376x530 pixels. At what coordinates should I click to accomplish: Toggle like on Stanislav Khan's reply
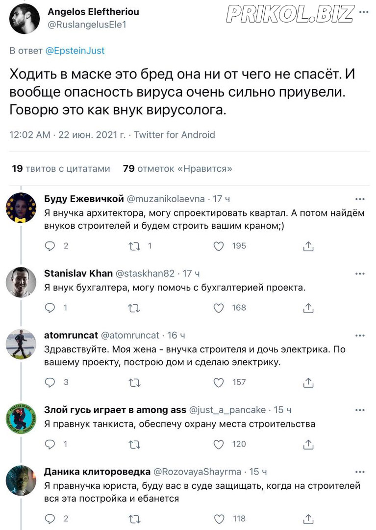pyautogui.click(x=219, y=308)
